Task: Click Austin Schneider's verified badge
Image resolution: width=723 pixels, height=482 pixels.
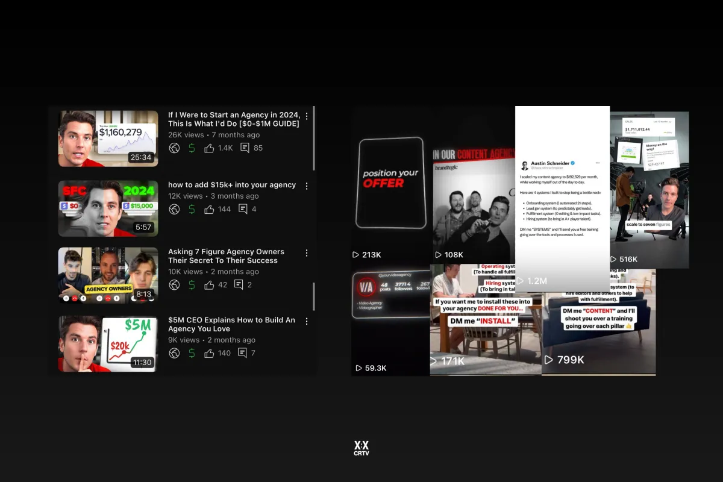Action: click(573, 163)
